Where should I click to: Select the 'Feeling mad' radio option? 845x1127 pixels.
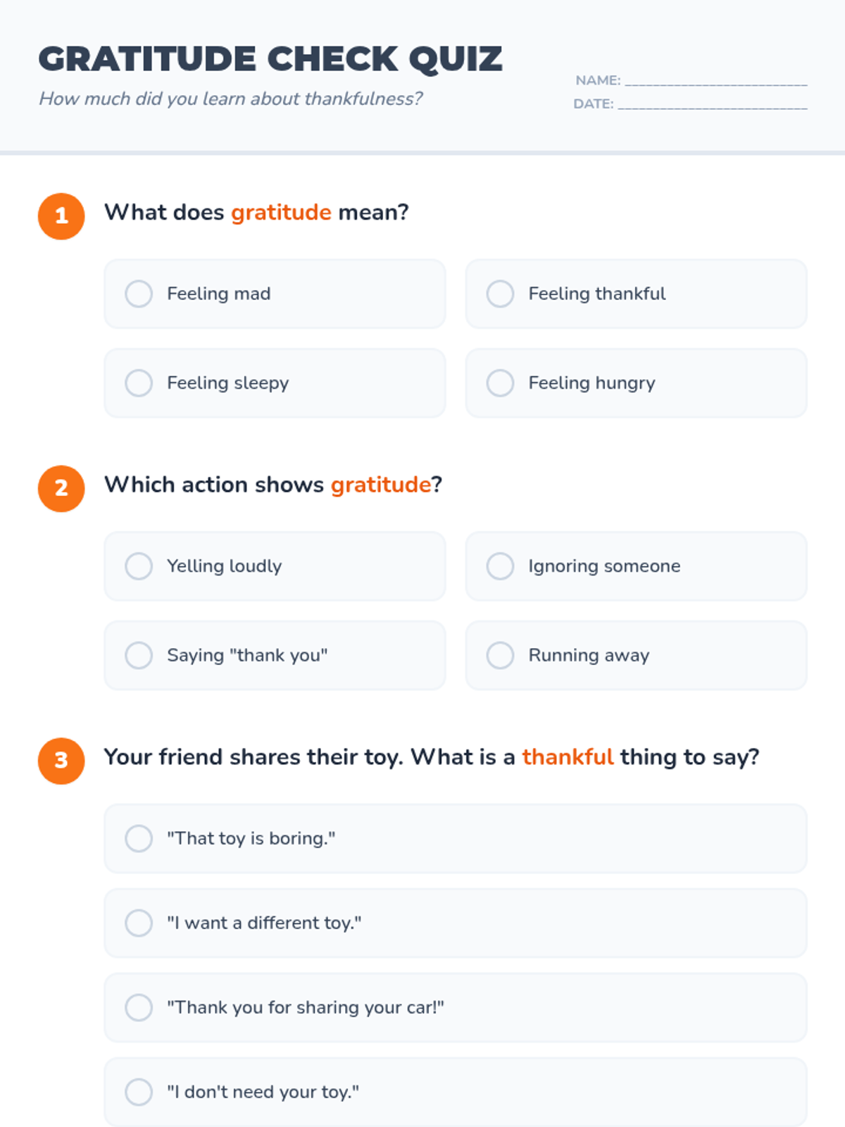coord(275,294)
